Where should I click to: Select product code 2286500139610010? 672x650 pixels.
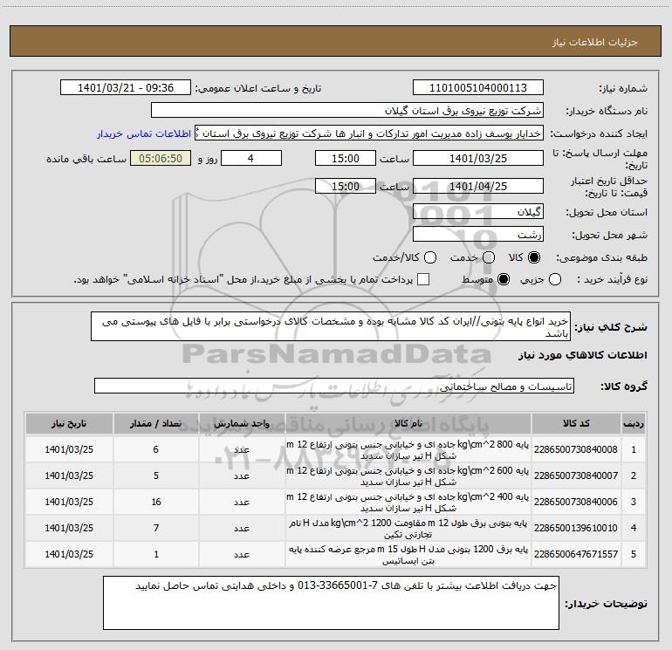(576, 528)
